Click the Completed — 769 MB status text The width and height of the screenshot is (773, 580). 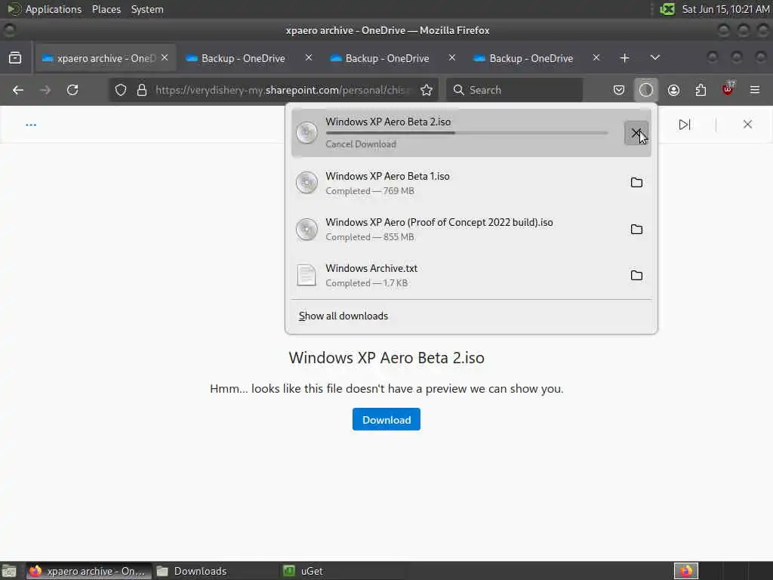370,191
